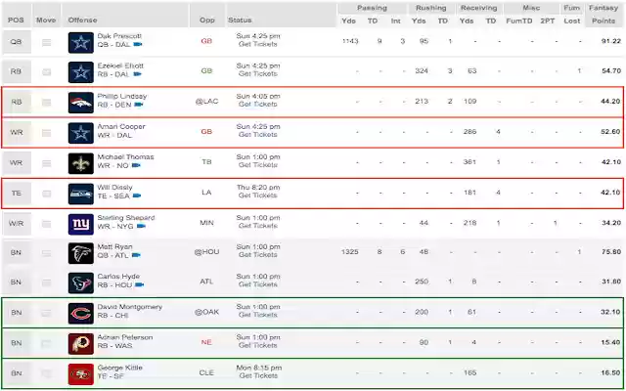Click the Broncos logo beside Phillip Lindsay

(80, 103)
